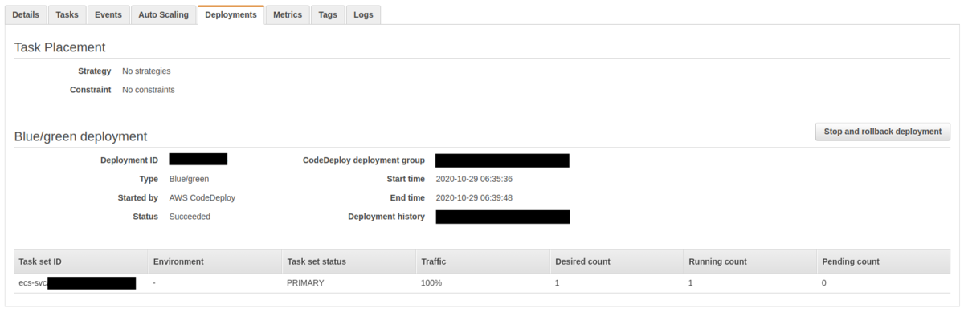This screenshot has width=964, height=312.
Task: Click the 100% traffic value
Action: 431,283
